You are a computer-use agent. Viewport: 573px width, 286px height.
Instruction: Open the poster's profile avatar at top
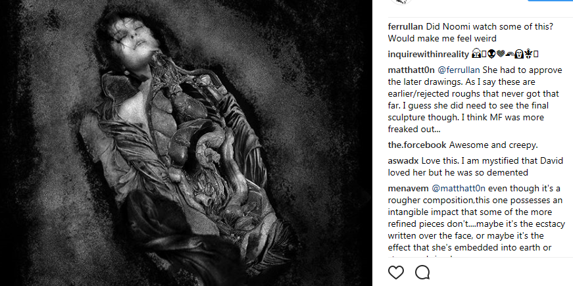click(x=401, y=2)
